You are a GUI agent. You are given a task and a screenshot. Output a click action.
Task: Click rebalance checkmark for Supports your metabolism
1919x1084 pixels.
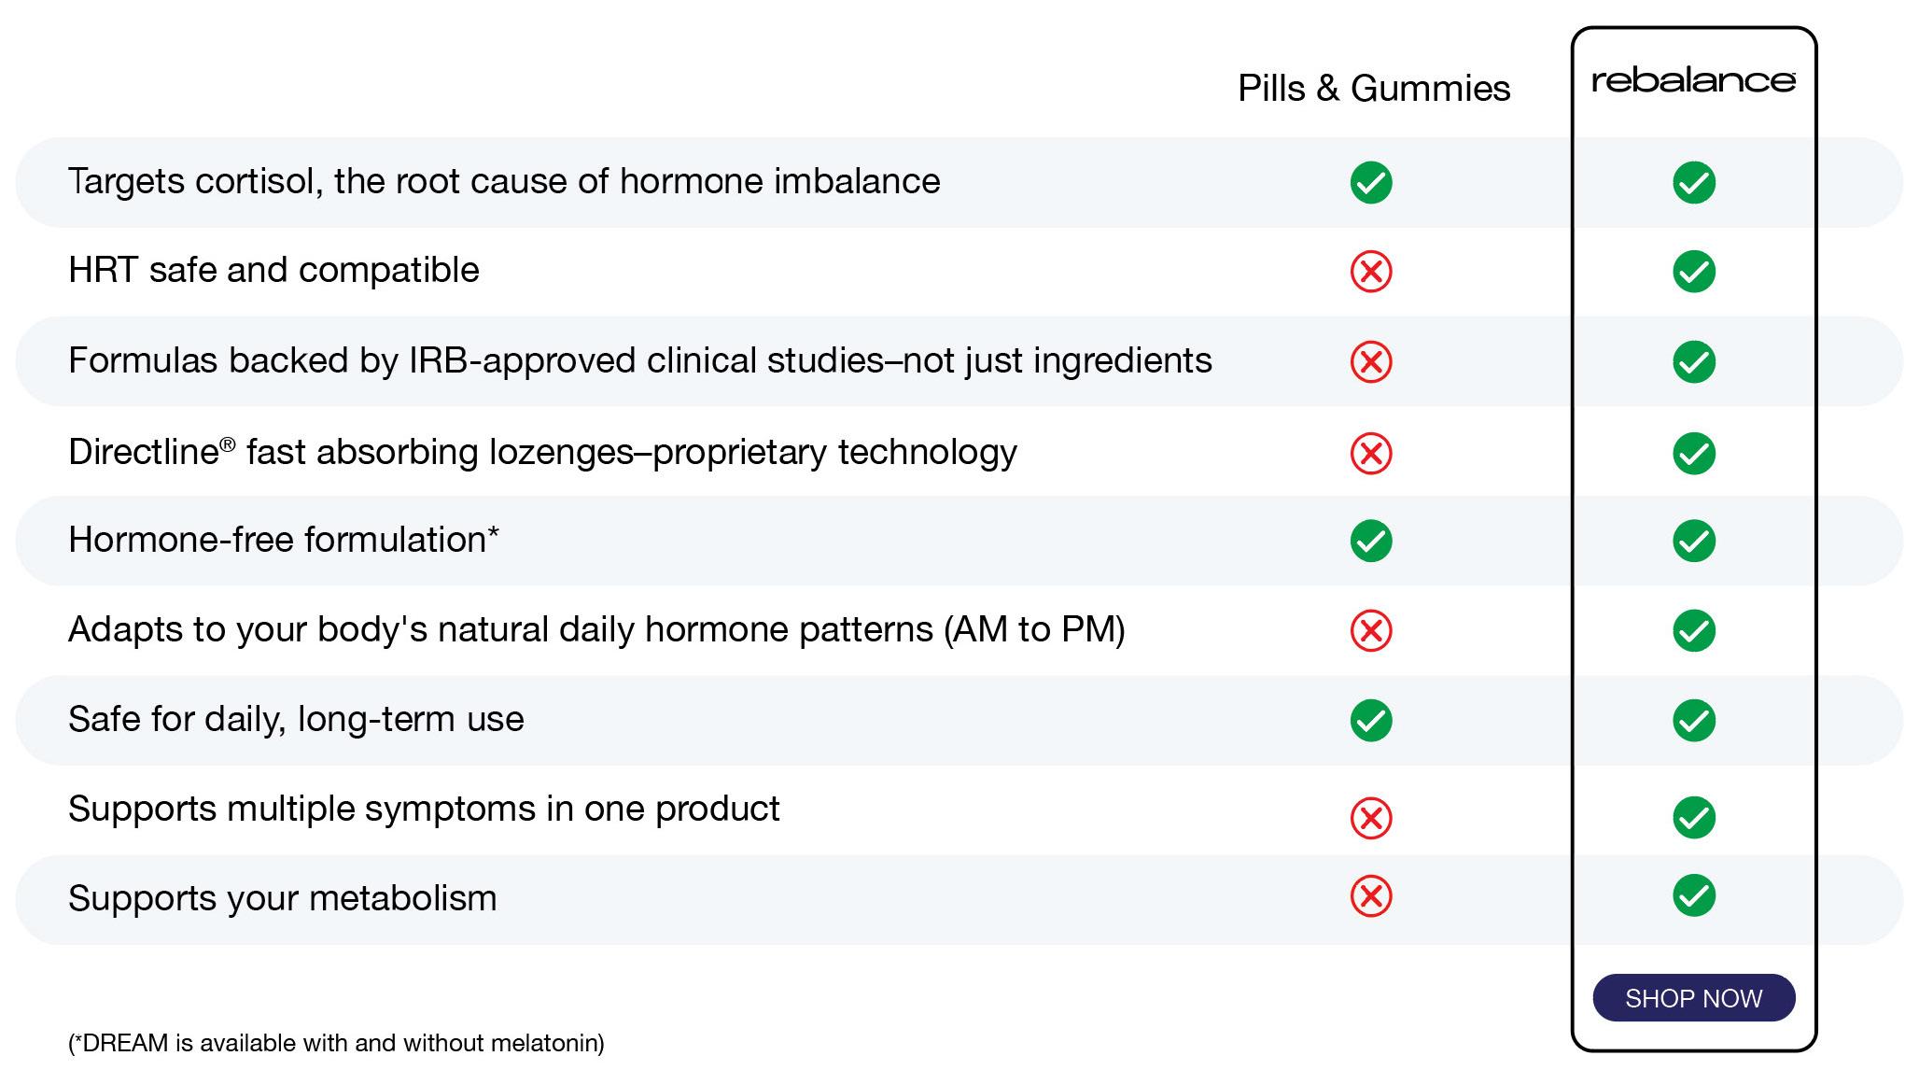[1693, 896]
